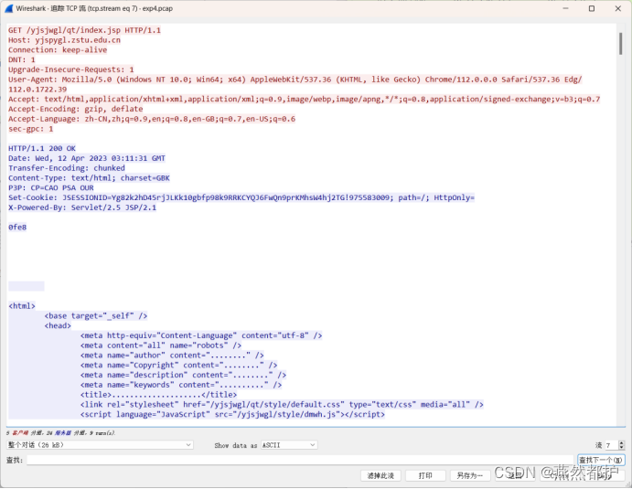This screenshot has width=632, height=489.
Task: Increment the stream number stepper arrow
Action: (622, 442)
